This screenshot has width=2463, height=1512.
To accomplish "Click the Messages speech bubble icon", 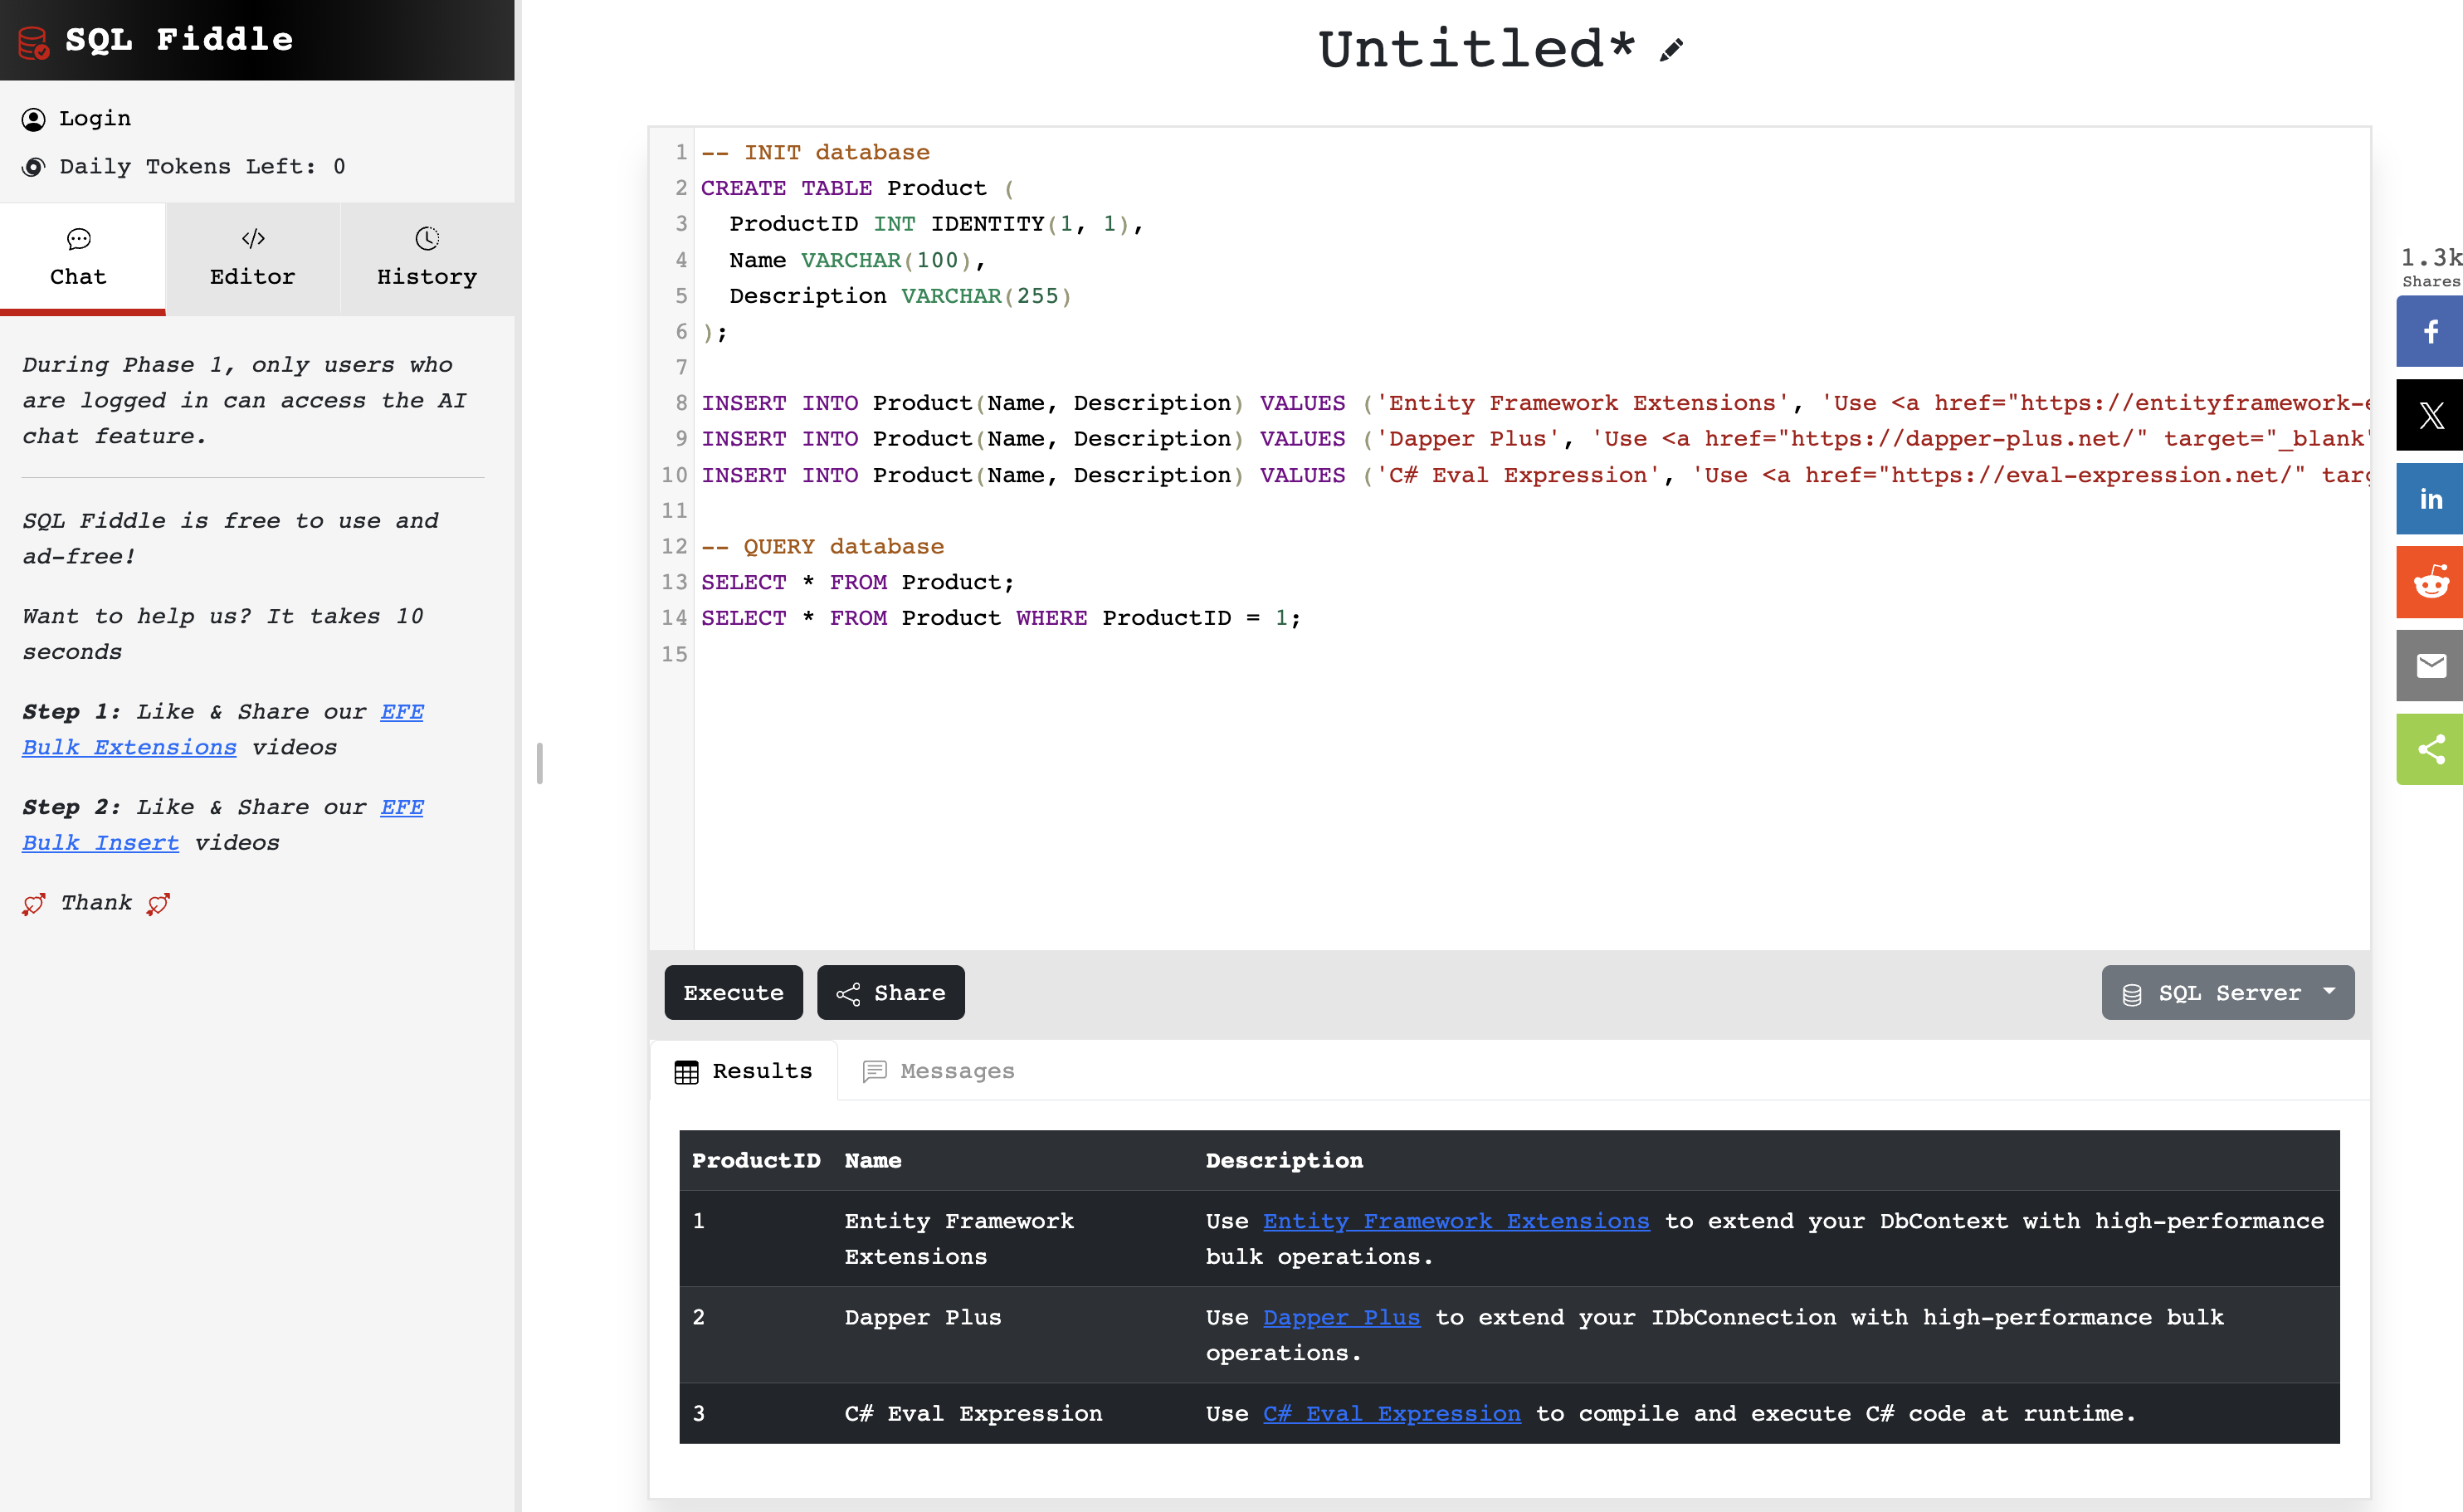I will click(874, 1072).
